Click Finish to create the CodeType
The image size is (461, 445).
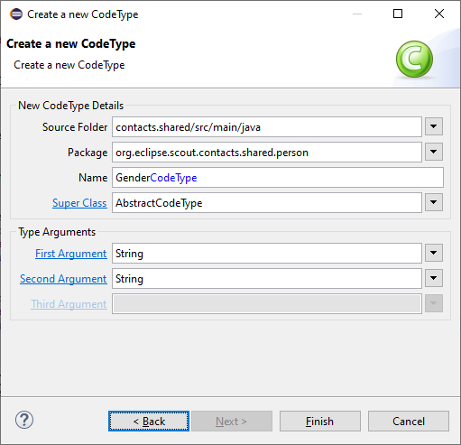pyautogui.click(x=320, y=422)
